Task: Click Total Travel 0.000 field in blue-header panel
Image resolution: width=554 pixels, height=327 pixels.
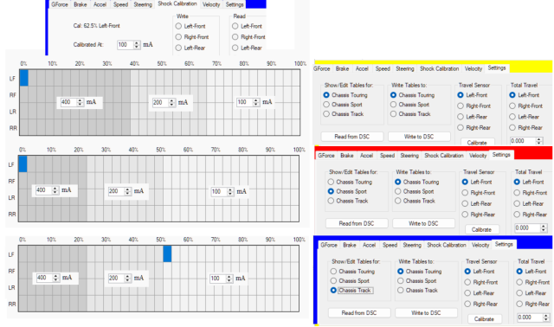Action: 530,317
